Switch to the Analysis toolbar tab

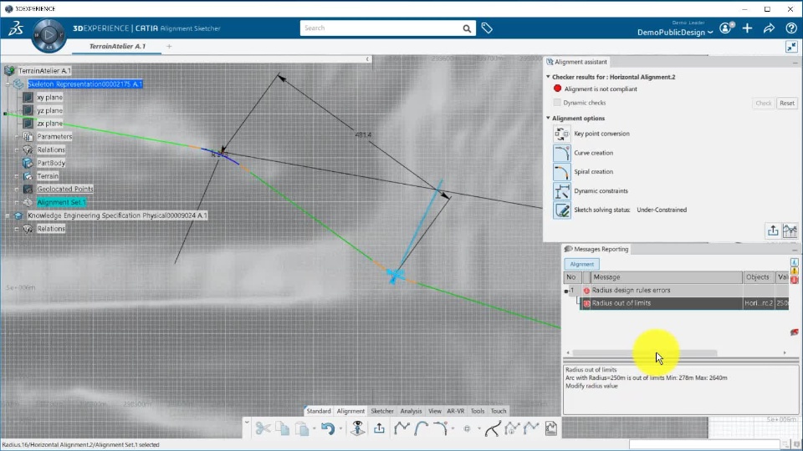(x=411, y=411)
